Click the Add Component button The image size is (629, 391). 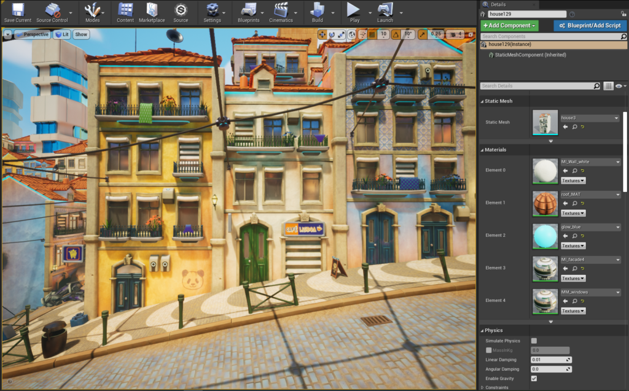coord(509,26)
